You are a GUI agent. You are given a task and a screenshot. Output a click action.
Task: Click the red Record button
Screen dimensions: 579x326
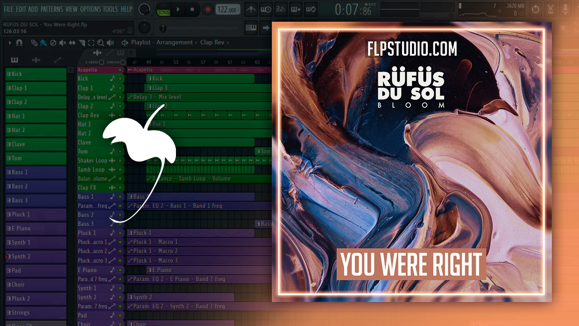coord(208,9)
